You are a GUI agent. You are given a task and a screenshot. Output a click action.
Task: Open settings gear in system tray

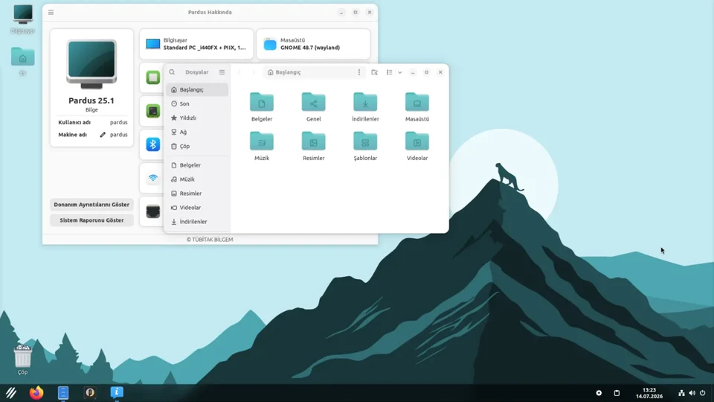point(599,393)
